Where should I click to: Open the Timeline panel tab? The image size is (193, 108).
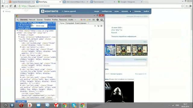(47, 20)
